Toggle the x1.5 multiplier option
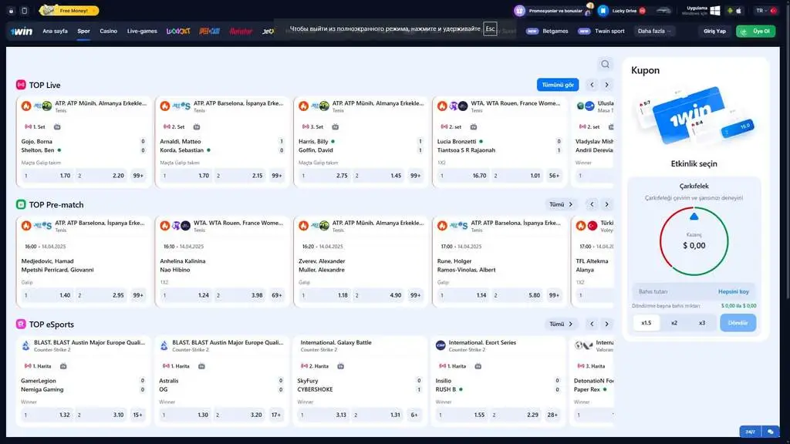Image resolution: width=790 pixels, height=444 pixels. coord(646,322)
